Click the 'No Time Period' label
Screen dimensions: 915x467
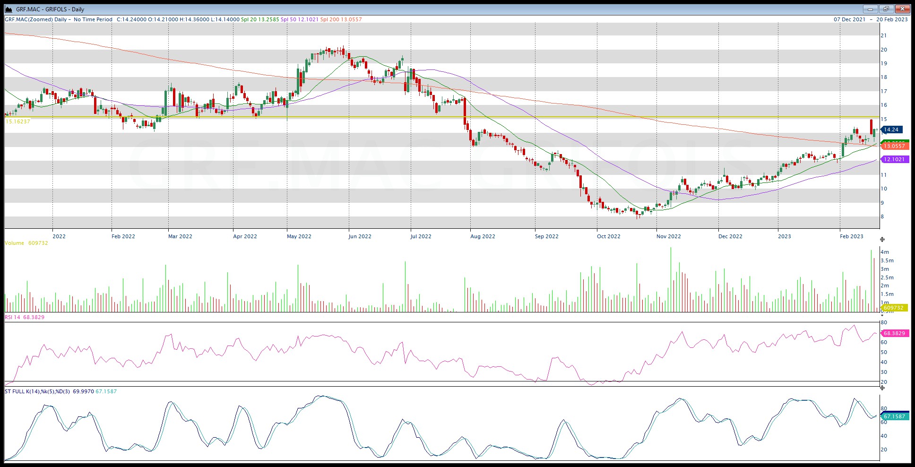click(x=93, y=19)
